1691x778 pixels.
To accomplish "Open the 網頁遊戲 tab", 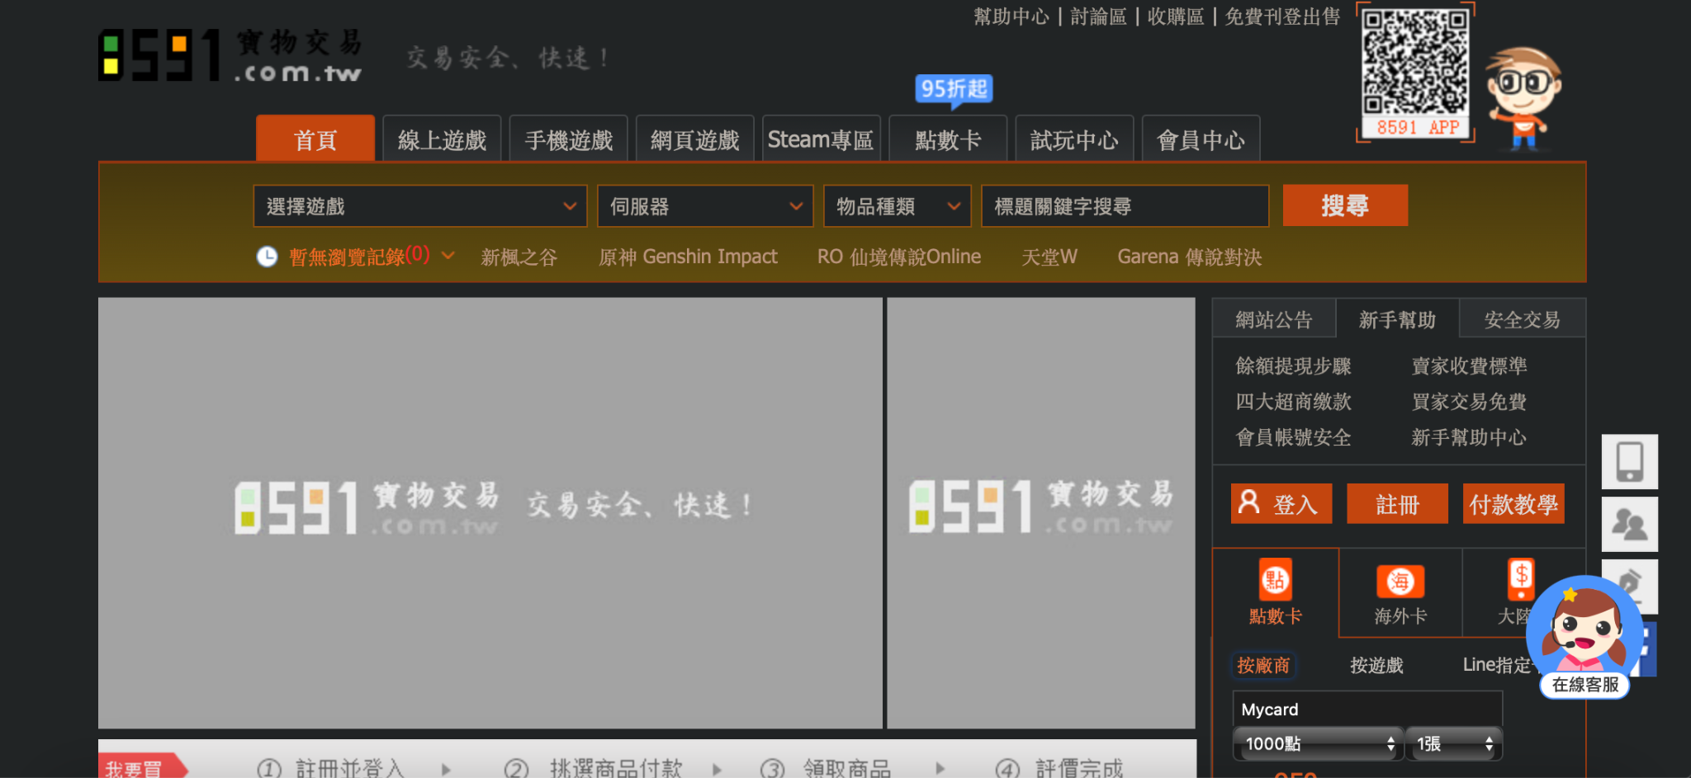I will point(694,139).
